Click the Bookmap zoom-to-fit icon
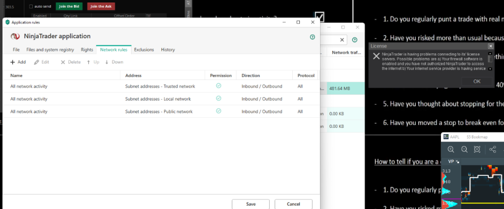This screenshot has height=209, width=504. 477,149
